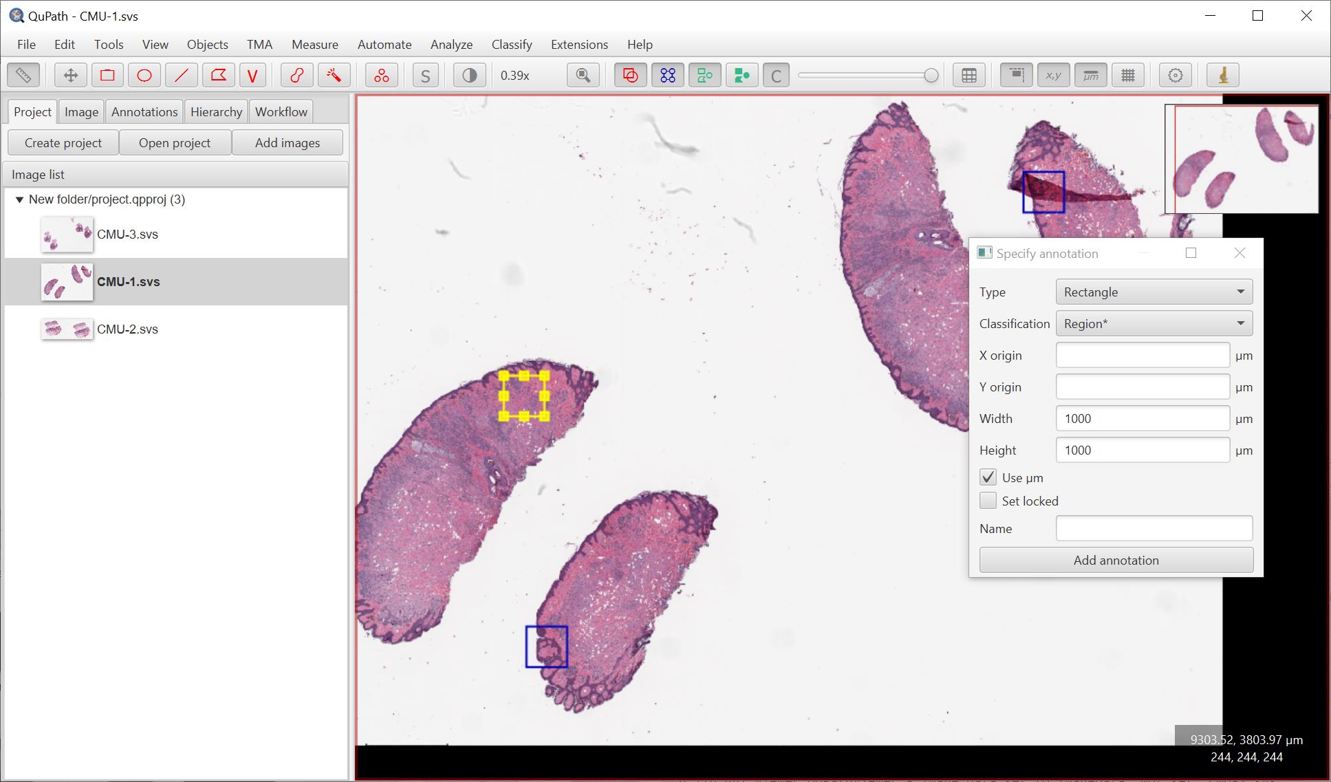The image size is (1331, 782).
Task: Toggle pixel classification overlay C button
Action: 777,75
